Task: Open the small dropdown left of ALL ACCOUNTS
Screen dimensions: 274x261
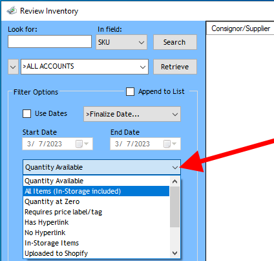Action: pyautogui.click(x=13, y=67)
